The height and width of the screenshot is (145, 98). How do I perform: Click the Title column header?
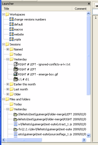pyautogui.click(x=37, y=9)
